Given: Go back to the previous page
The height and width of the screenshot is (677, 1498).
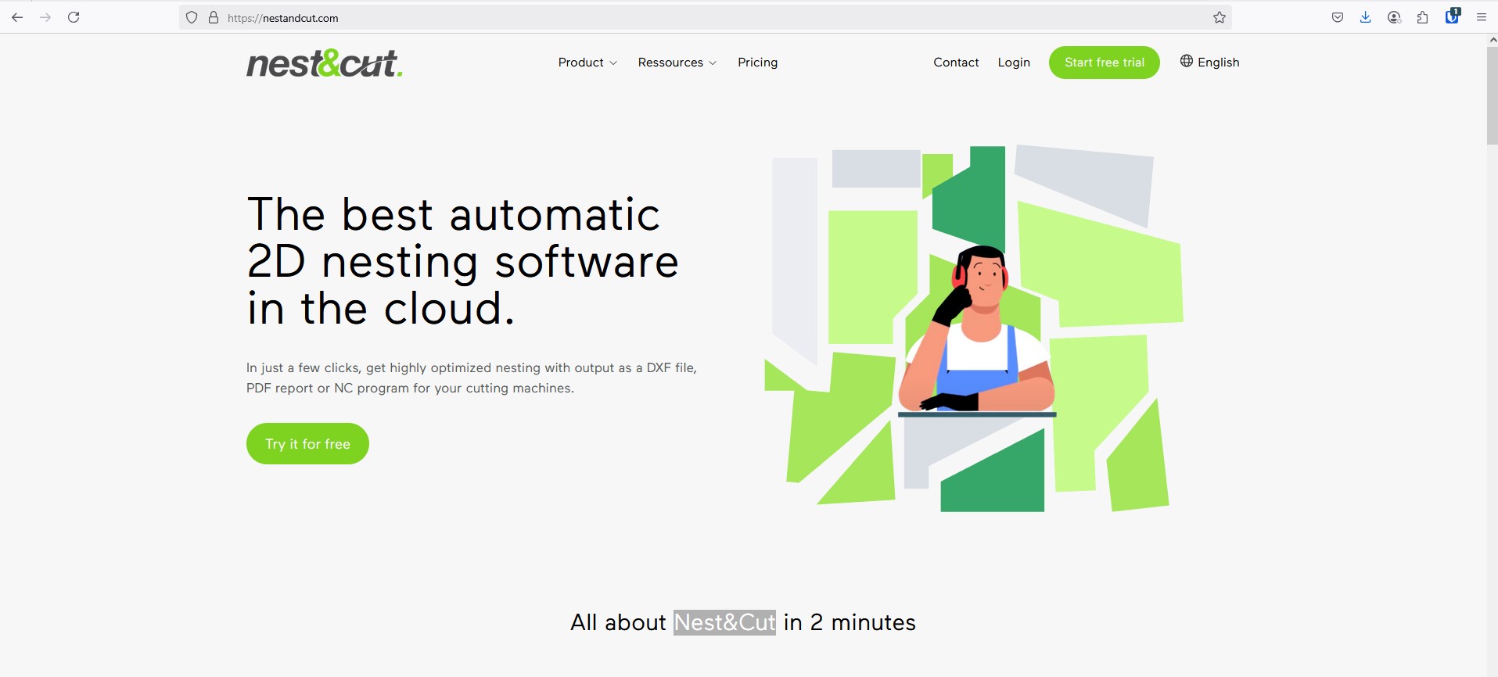Looking at the screenshot, I should click(17, 17).
